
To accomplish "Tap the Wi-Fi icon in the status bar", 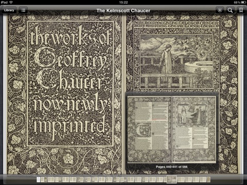I will click(11, 2).
